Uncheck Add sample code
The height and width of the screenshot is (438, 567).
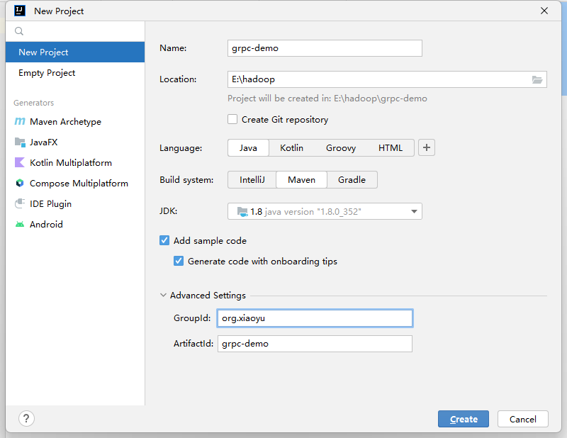[x=164, y=241]
